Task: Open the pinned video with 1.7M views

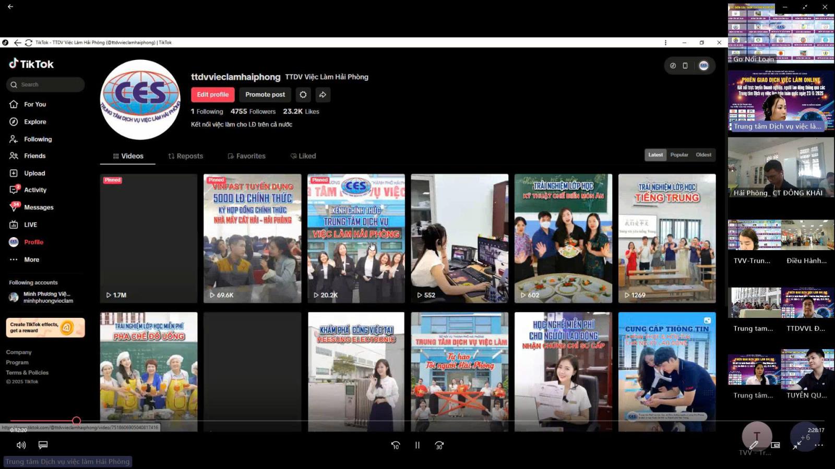Action: pos(149,238)
